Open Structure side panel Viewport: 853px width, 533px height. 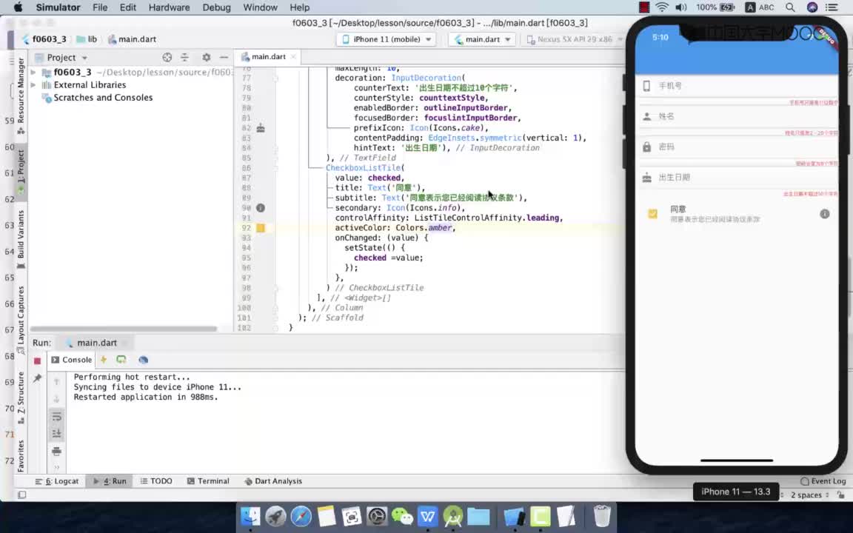click(21, 398)
